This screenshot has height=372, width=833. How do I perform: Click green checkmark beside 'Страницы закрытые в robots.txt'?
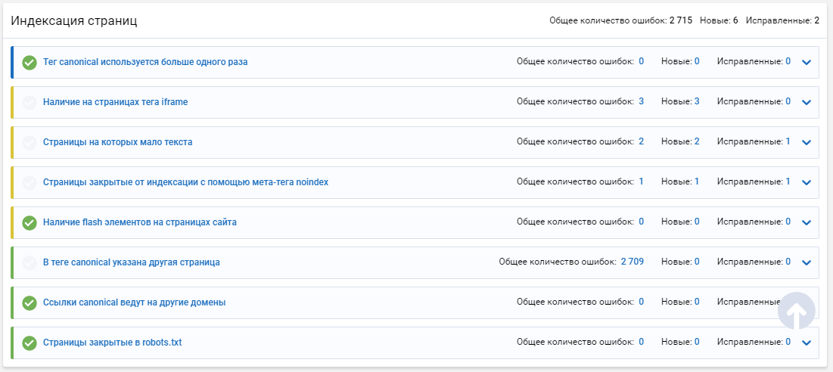click(30, 343)
